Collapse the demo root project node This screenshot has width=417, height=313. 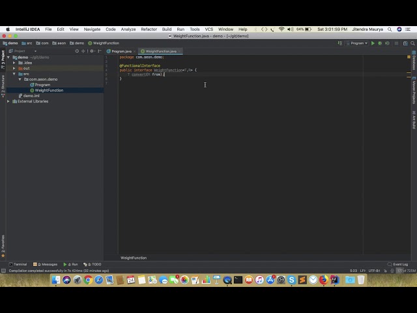(x=8, y=57)
